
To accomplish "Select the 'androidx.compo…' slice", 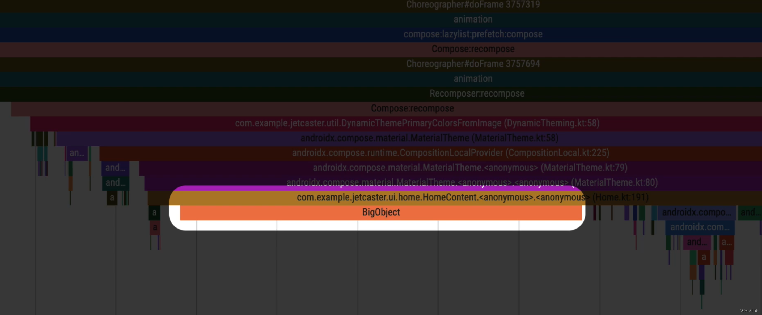I will [x=696, y=213].
